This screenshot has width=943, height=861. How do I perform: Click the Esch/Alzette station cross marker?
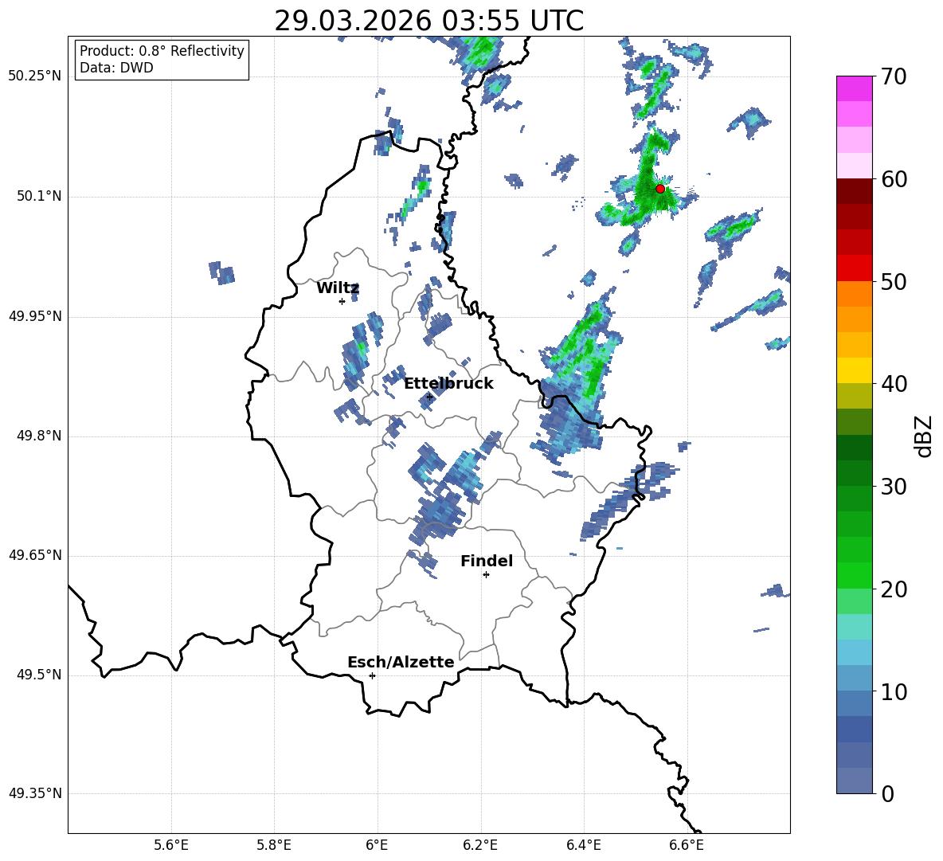[x=372, y=675]
